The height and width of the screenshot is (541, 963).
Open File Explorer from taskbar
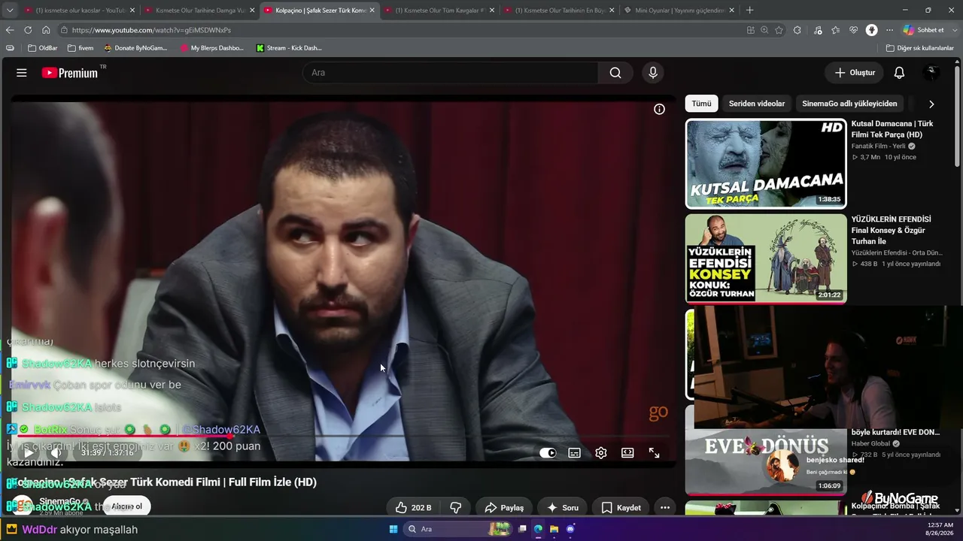[x=554, y=529]
